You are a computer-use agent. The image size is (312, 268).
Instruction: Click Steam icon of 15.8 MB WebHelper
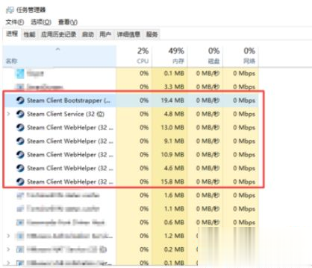[20, 182]
